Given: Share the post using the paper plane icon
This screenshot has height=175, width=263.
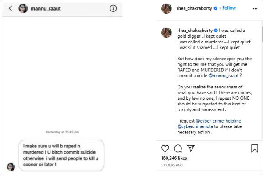Looking at the screenshot, I should tap(190, 148).
